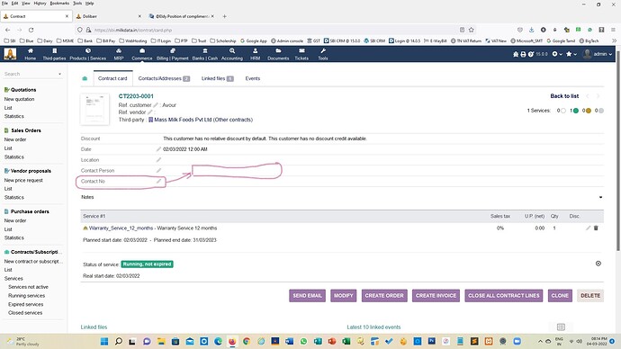Expand the Notes section arrow
Image resolution: width=621 pixels, height=349 pixels.
(x=601, y=197)
